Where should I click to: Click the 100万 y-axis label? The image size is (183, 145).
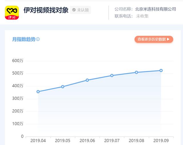pos(18,124)
